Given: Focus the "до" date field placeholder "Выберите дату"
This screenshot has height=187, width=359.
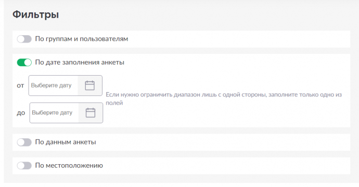Looking at the screenshot, I should coord(52,113).
